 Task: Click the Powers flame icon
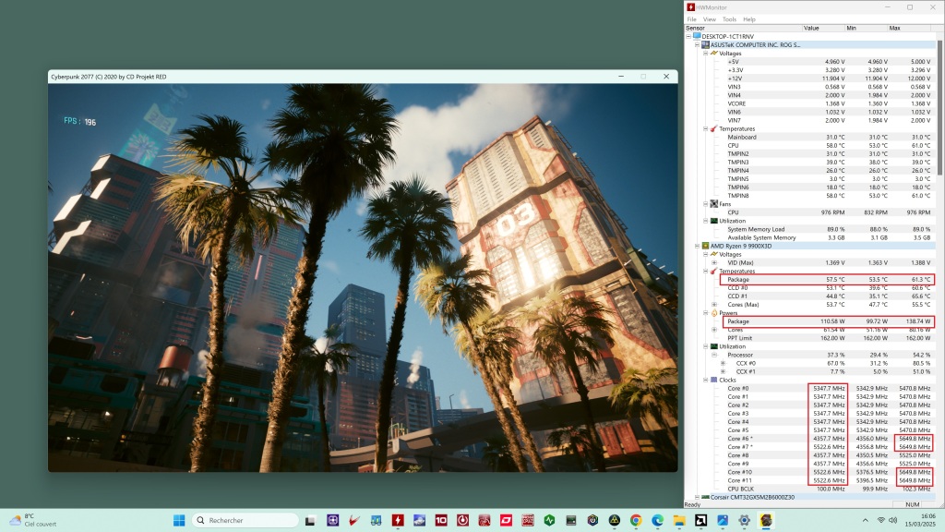pos(713,313)
